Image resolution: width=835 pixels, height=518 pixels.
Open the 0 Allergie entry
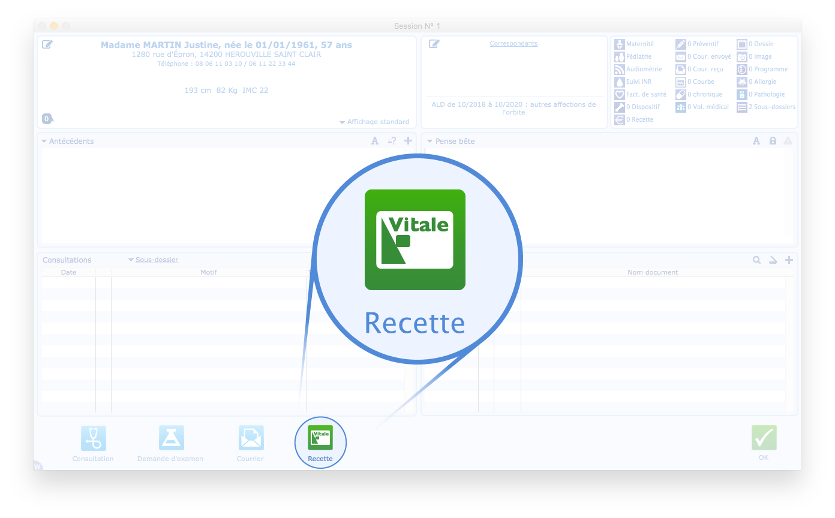click(x=757, y=82)
